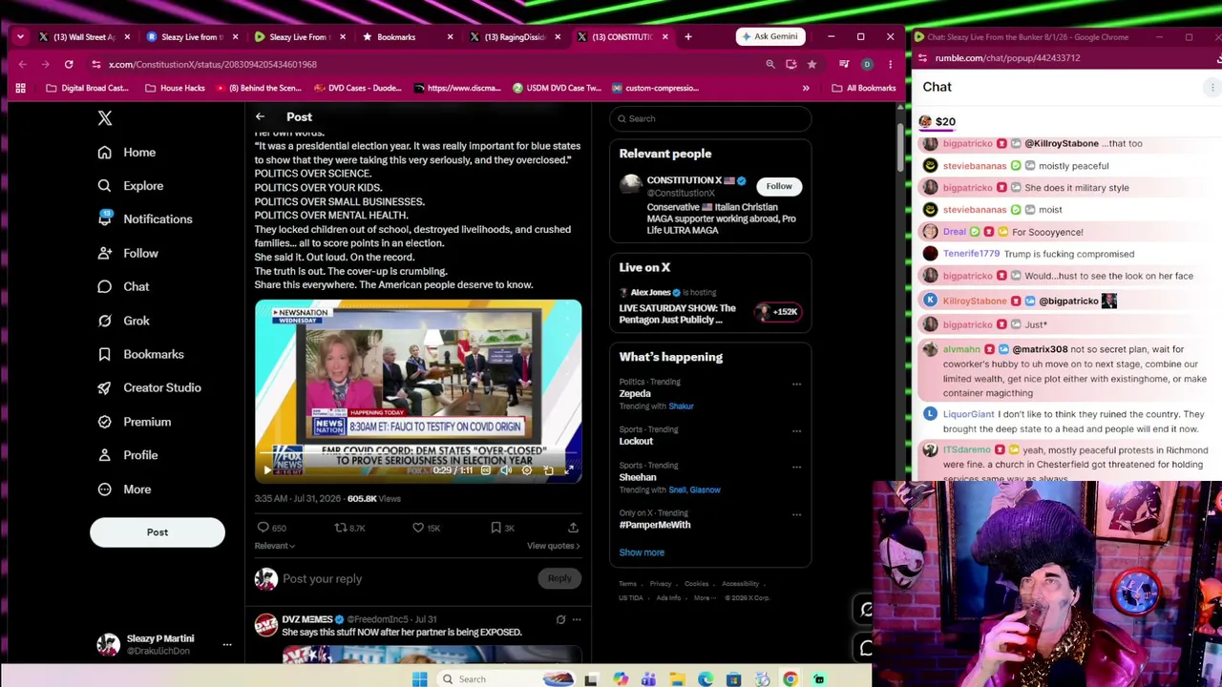This screenshot has height=687, width=1222.
Task: Open more options on DVZ MEMES reply
Action: 576,620
